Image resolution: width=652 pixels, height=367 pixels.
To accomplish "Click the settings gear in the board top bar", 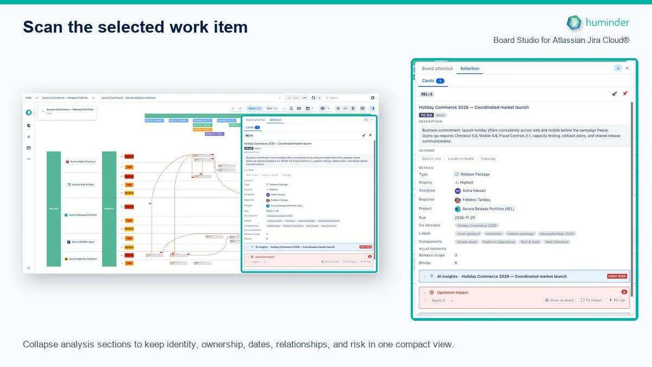I will click(373, 98).
